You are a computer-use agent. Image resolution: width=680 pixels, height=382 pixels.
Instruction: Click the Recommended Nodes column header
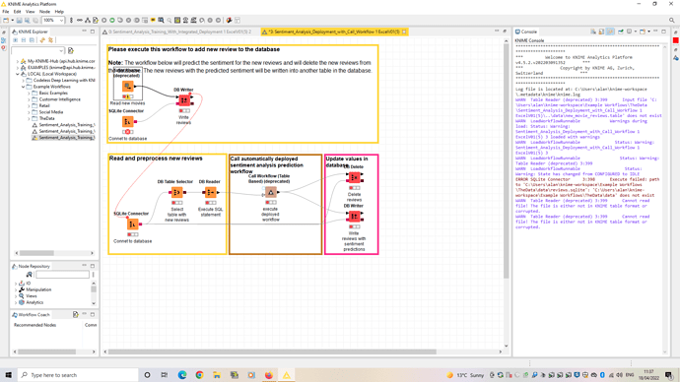pyautogui.click(x=34, y=325)
